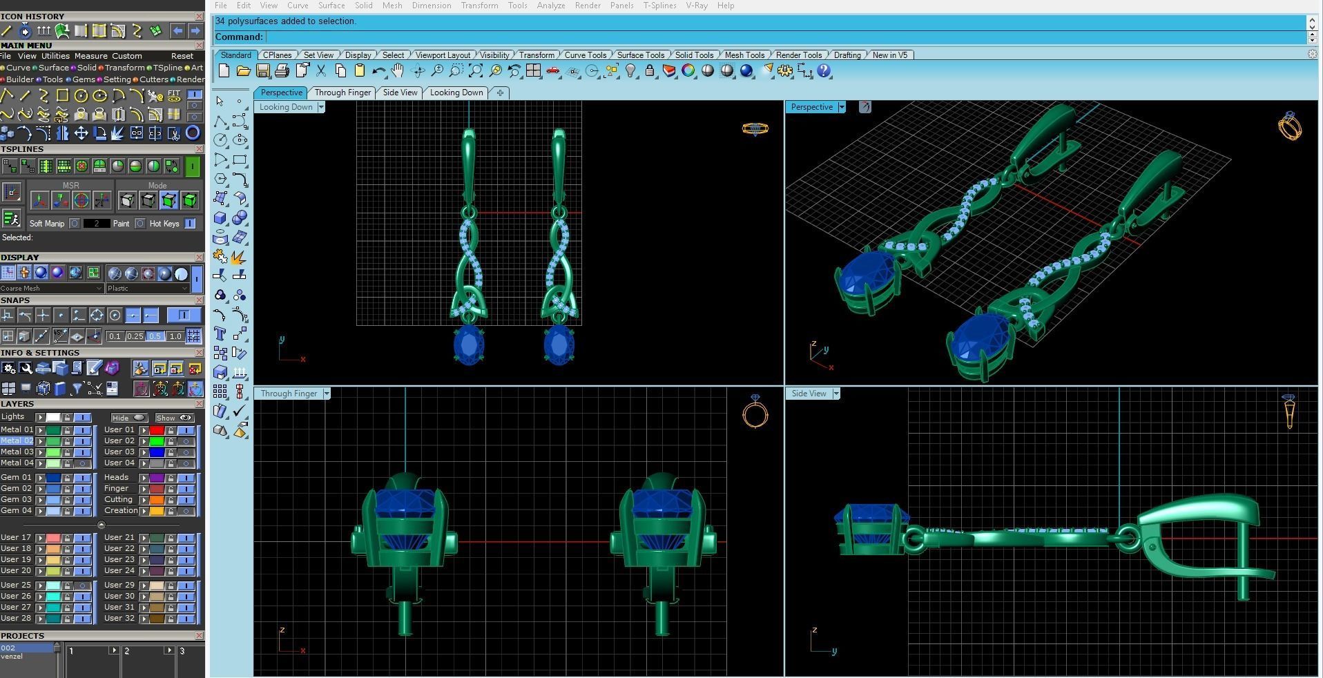Click the light bulb Hide/Show icon
The image size is (1323, 678).
point(630,70)
